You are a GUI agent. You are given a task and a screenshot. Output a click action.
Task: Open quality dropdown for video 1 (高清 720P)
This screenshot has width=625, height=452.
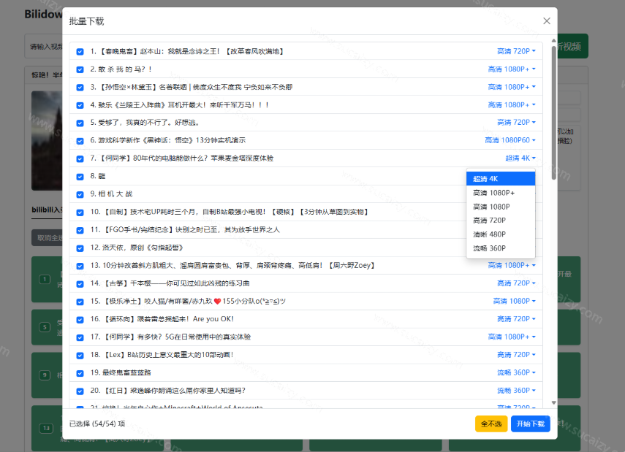click(x=516, y=51)
